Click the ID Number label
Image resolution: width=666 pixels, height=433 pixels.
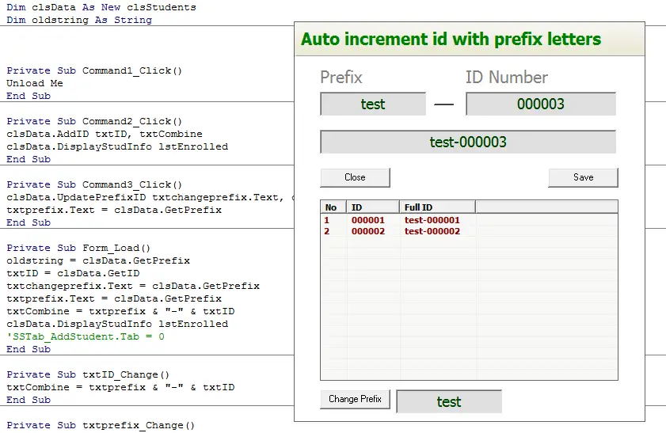point(506,78)
